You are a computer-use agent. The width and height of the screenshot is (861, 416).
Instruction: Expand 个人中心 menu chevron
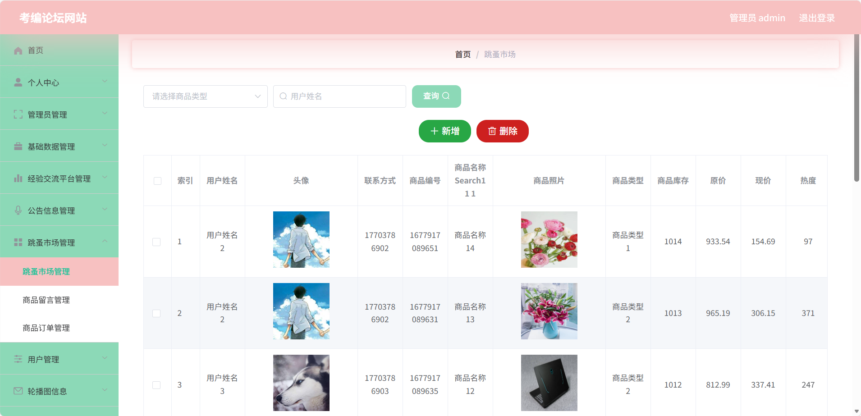[105, 82]
